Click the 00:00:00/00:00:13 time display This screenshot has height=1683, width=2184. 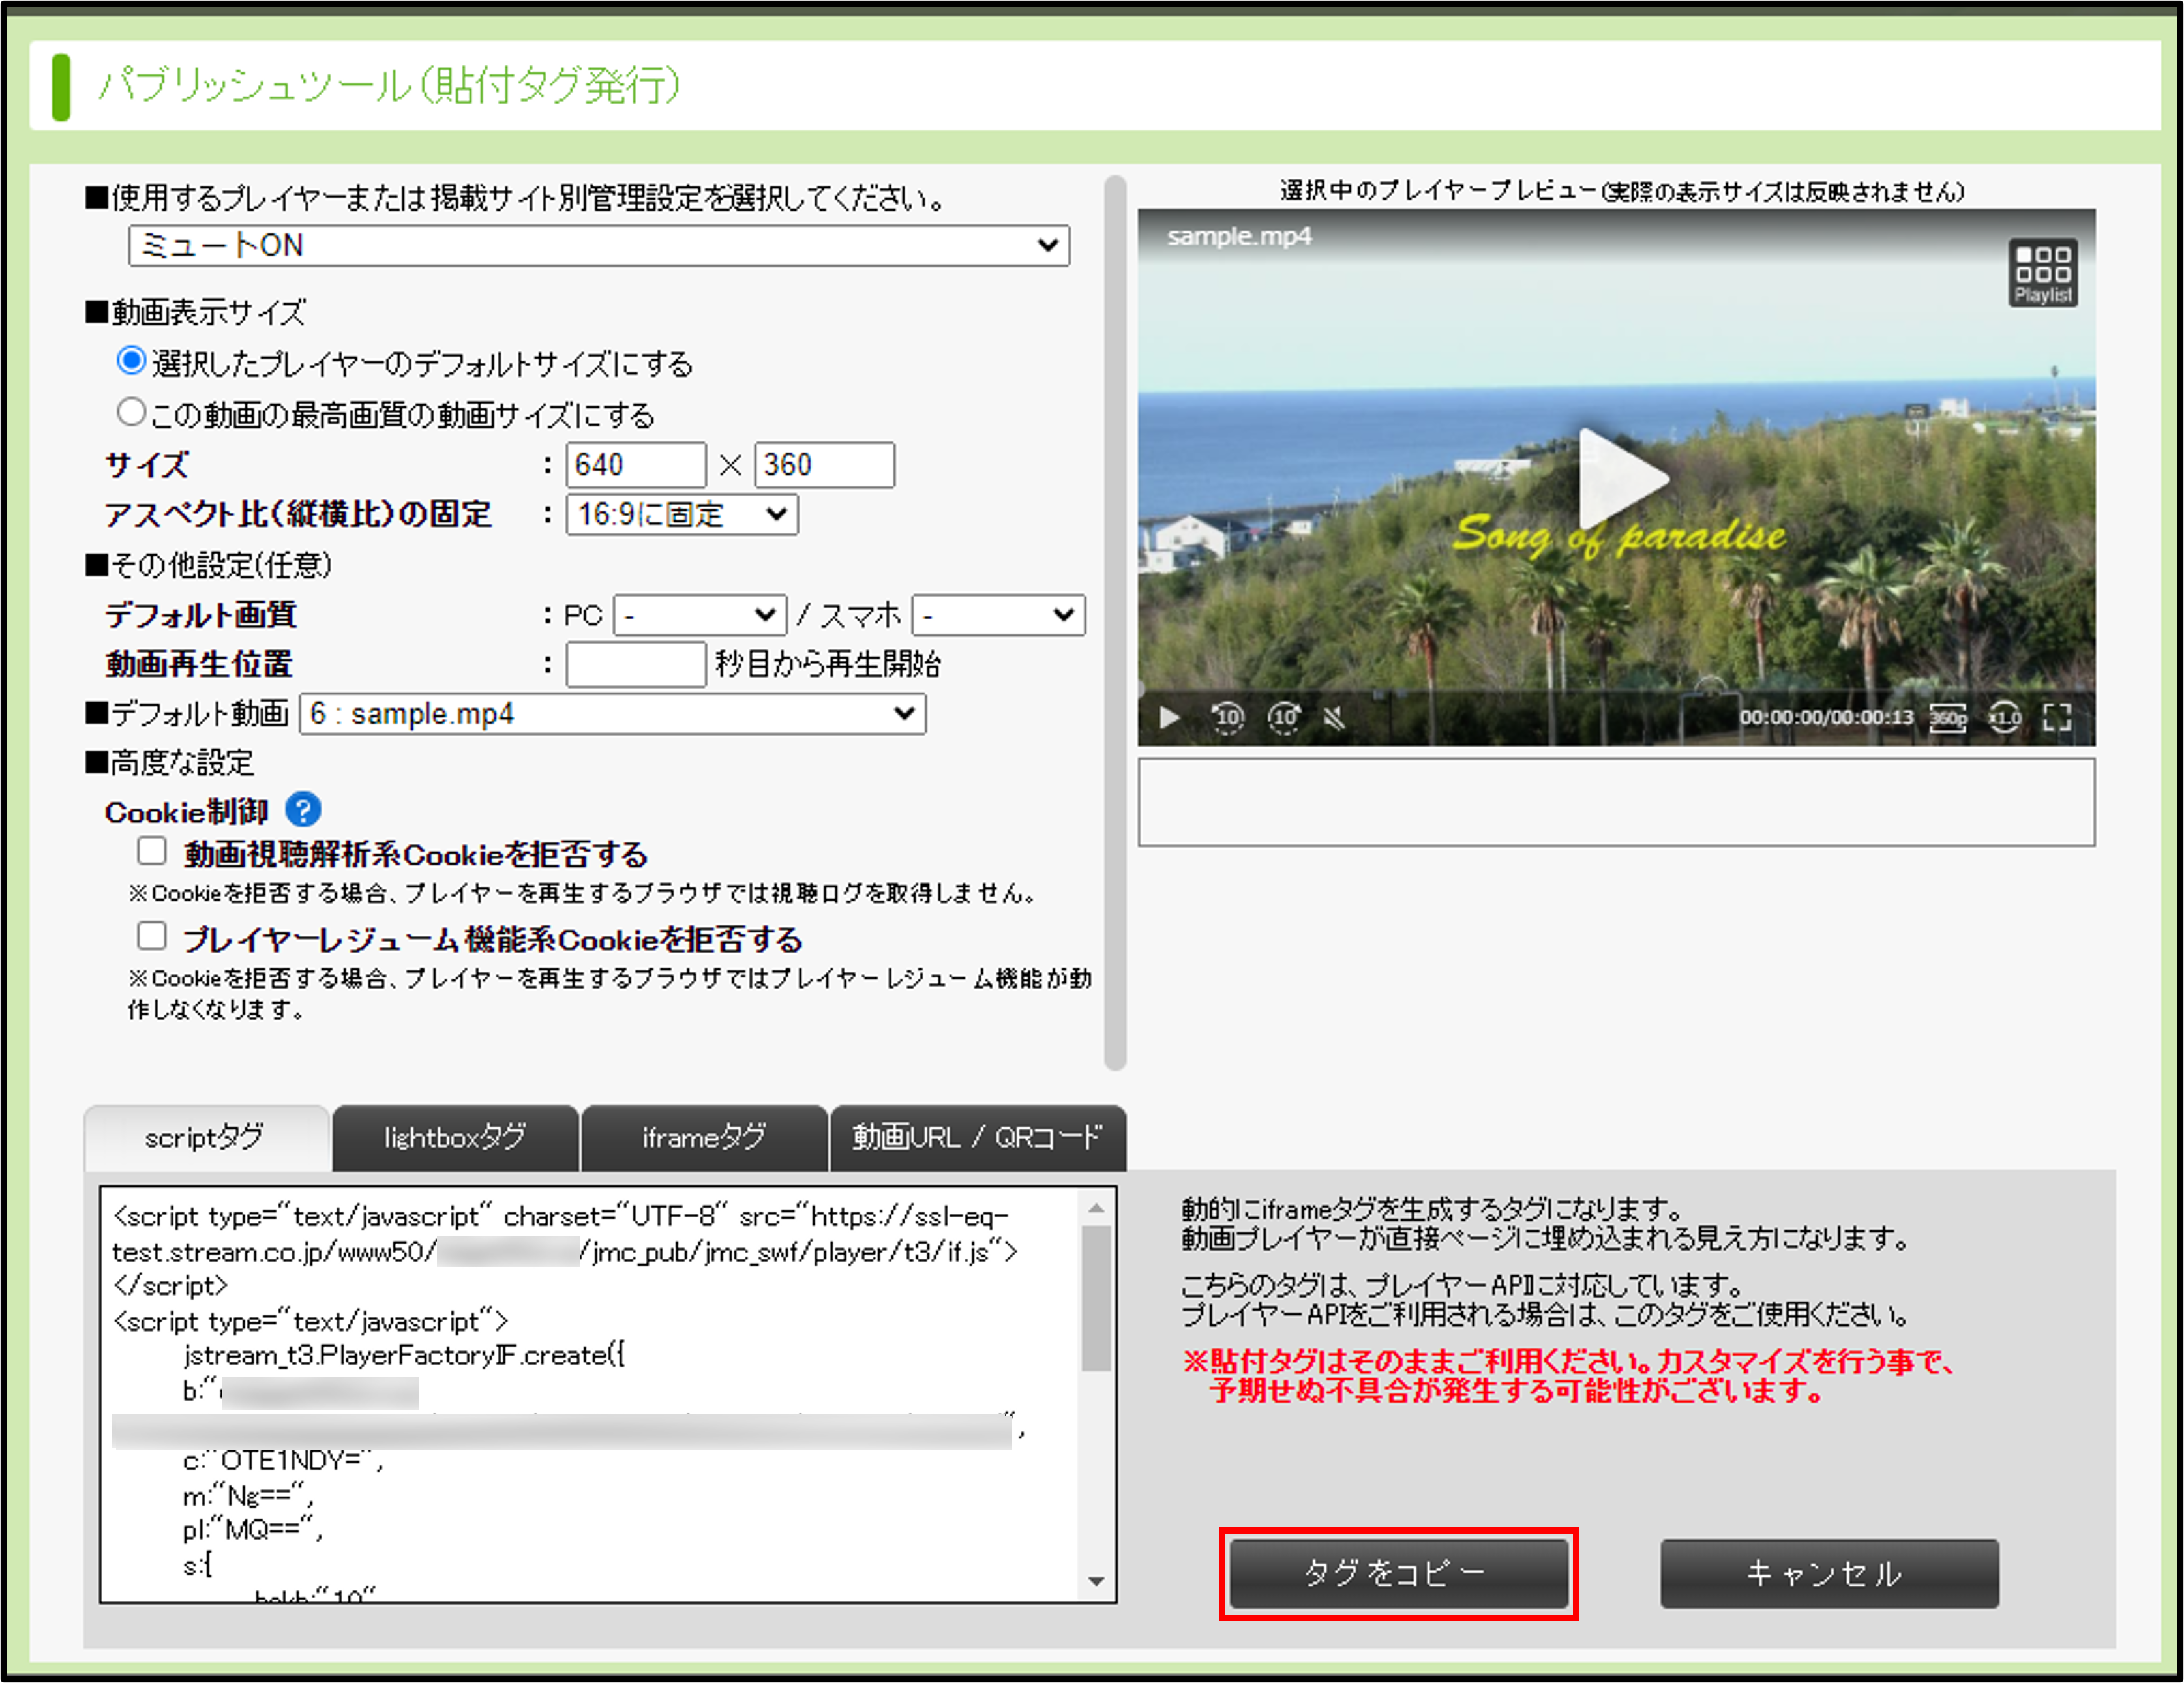point(1826,718)
